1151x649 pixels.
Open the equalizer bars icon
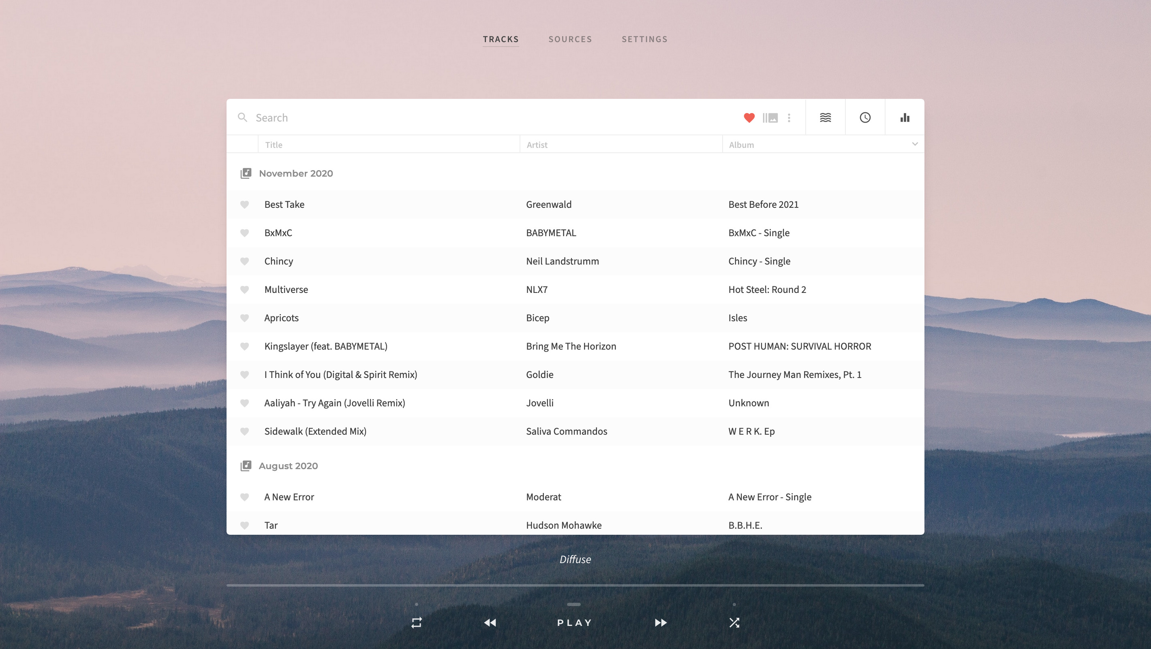(x=905, y=117)
